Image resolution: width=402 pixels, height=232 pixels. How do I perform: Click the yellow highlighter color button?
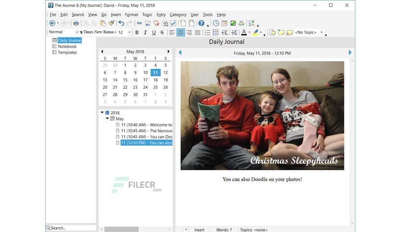coord(255,33)
